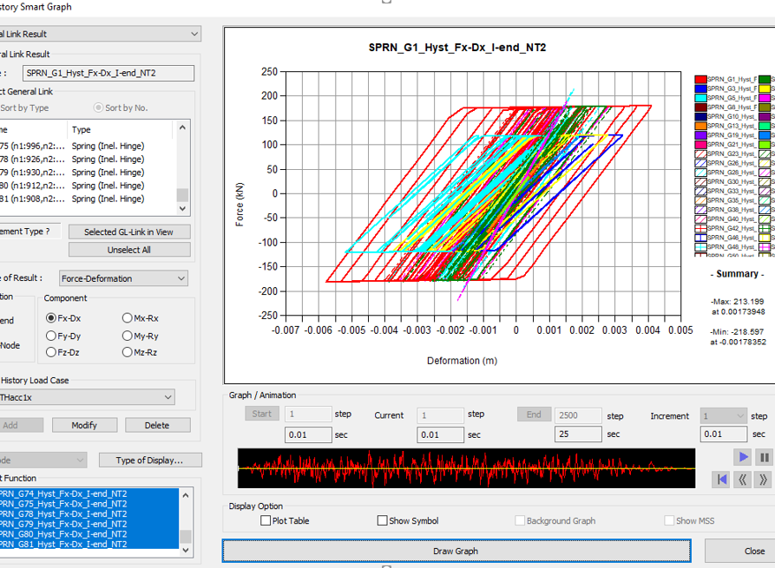Click the End step 2500 field
Screen dimensions: 775x568
578,415
